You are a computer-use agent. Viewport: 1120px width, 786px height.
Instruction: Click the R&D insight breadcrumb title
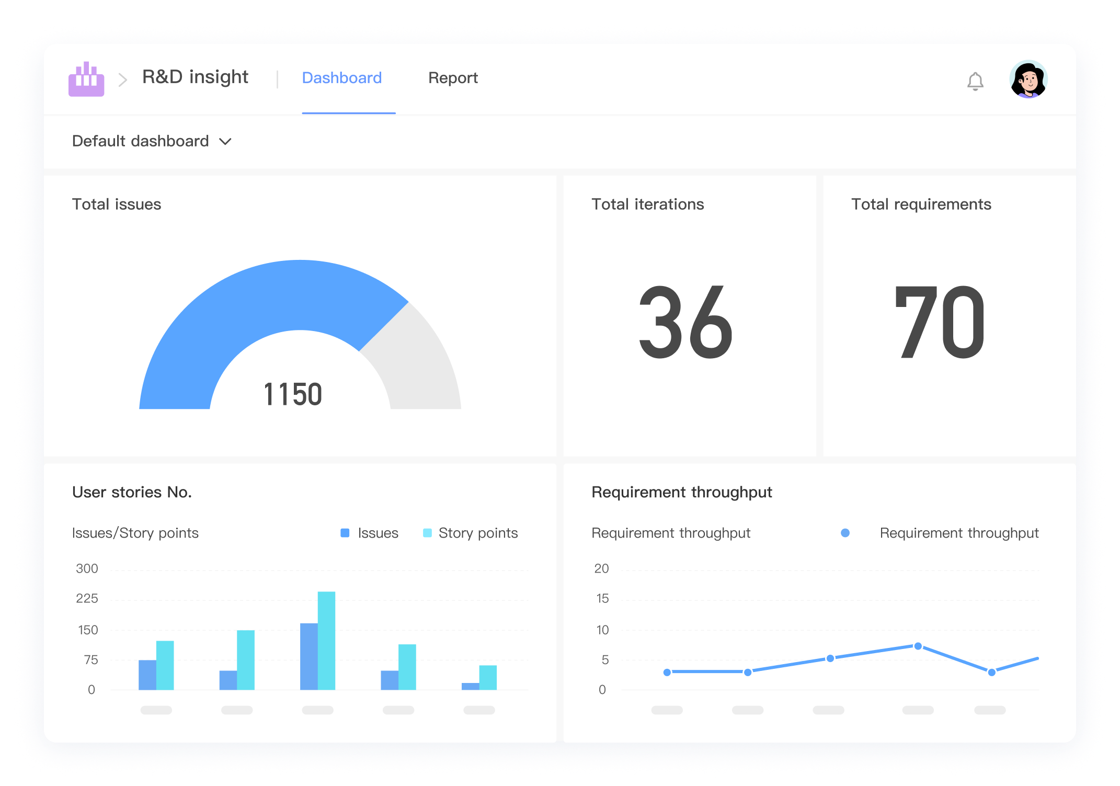point(195,77)
